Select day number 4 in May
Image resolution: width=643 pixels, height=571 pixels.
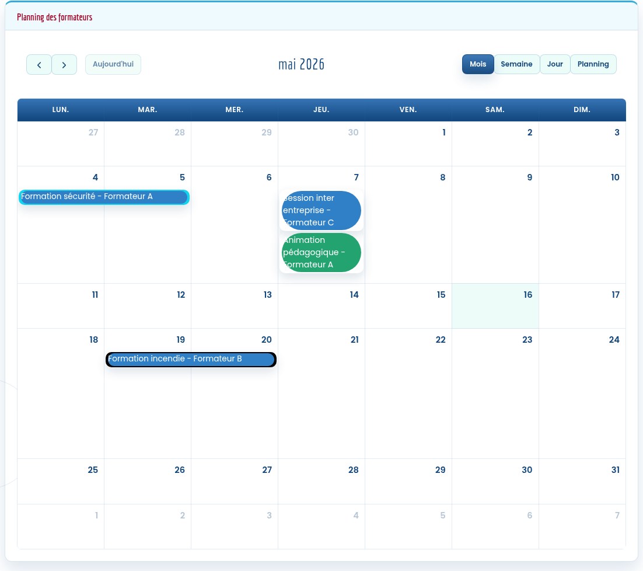pos(95,177)
